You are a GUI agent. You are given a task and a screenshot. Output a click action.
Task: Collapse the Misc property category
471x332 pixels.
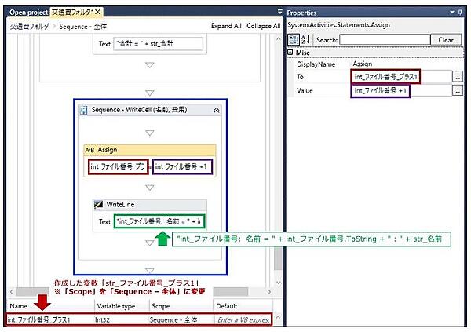pyautogui.click(x=290, y=53)
